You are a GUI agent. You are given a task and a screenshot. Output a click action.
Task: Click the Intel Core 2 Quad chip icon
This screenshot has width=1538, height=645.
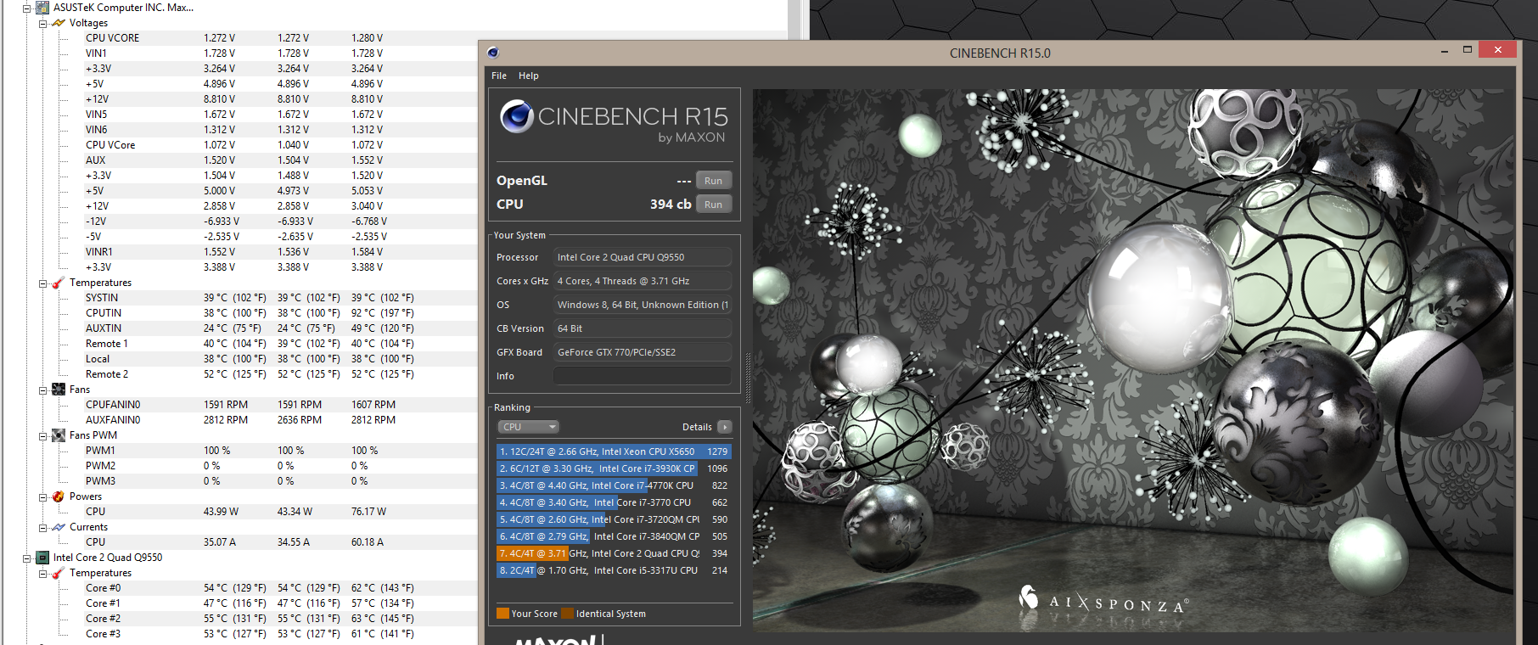coord(42,558)
